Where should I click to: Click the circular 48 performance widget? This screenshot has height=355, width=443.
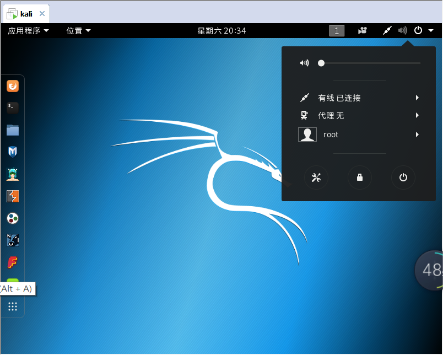tap(429, 270)
